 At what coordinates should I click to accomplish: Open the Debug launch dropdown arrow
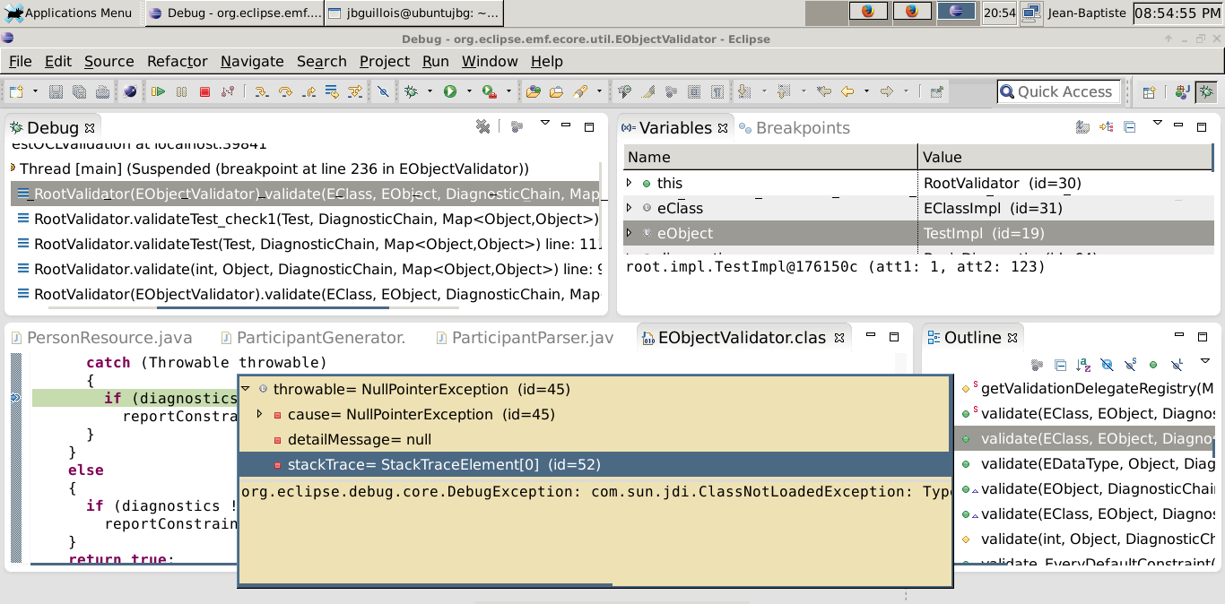coord(430,91)
